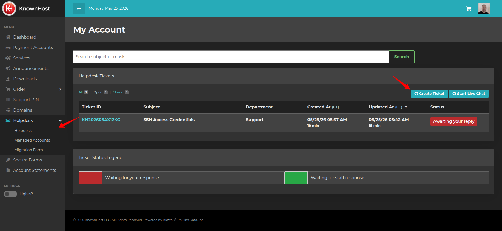502x231 pixels.
Task: Click the search subject or mask field
Action: tap(231, 57)
